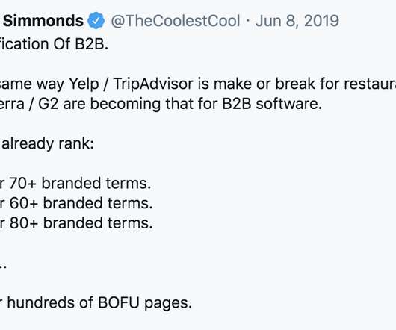Click the "70+ branded terms." line
396x330 pixels.
pyautogui.click(x=80, y=183)
